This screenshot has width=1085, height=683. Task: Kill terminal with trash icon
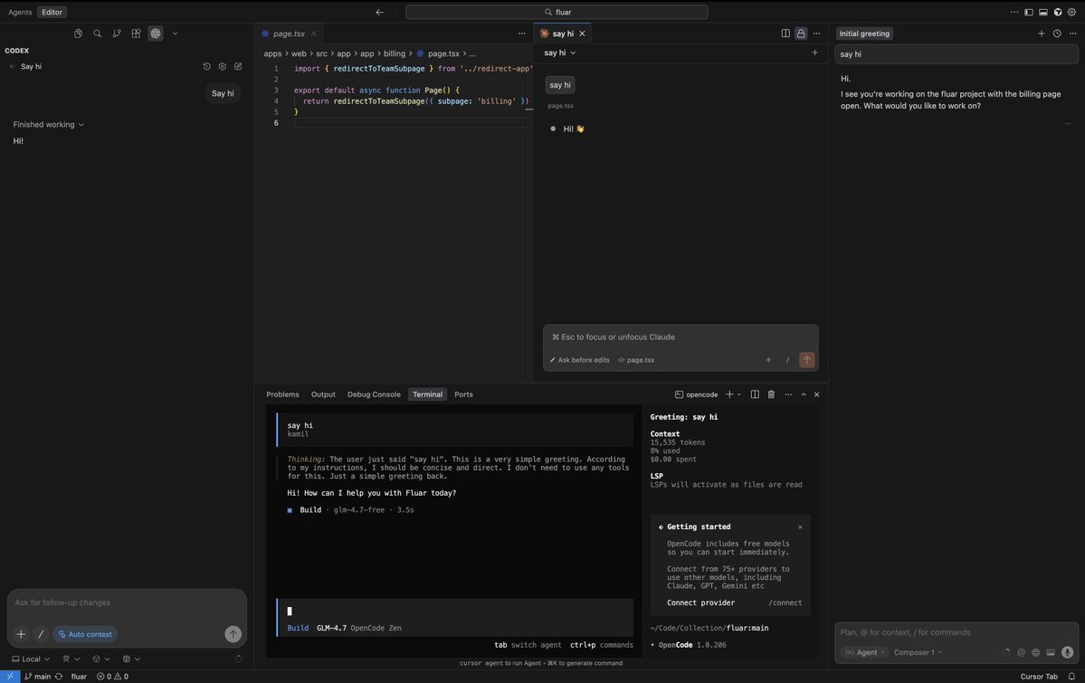[771, 394]
